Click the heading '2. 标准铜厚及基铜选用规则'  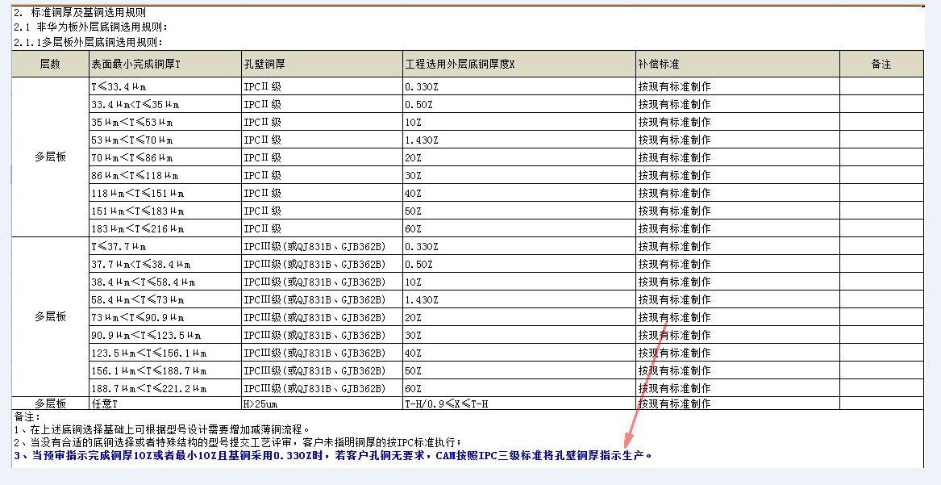[x=80, y=12]
